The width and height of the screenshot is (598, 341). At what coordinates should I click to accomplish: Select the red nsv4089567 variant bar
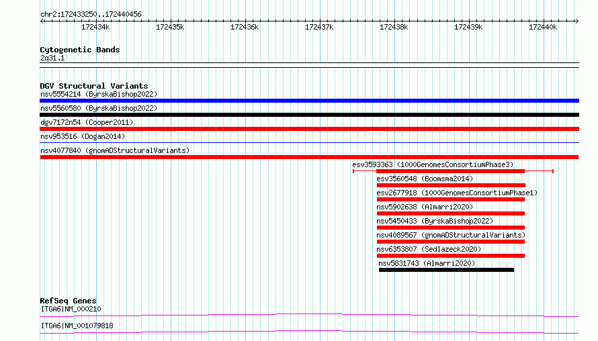click(451, 242)
